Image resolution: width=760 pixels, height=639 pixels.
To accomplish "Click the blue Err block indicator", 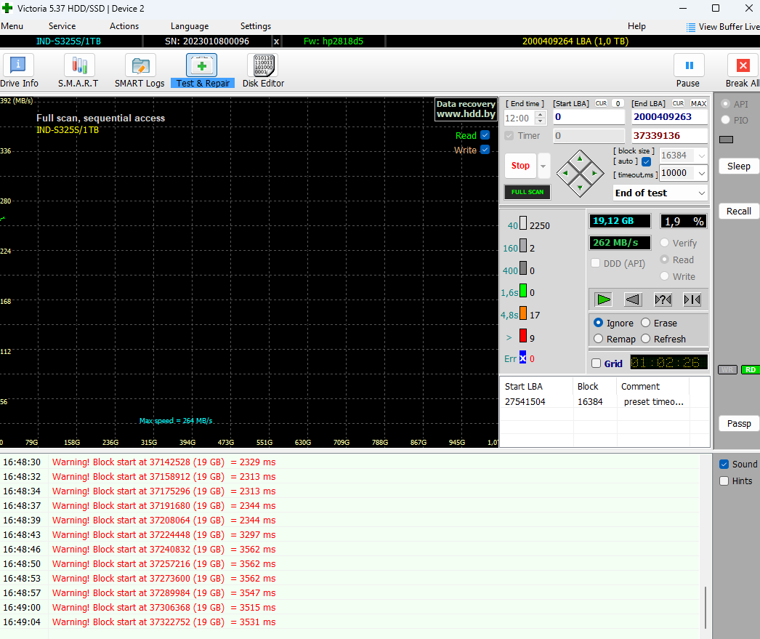I will tap(522, 358).
